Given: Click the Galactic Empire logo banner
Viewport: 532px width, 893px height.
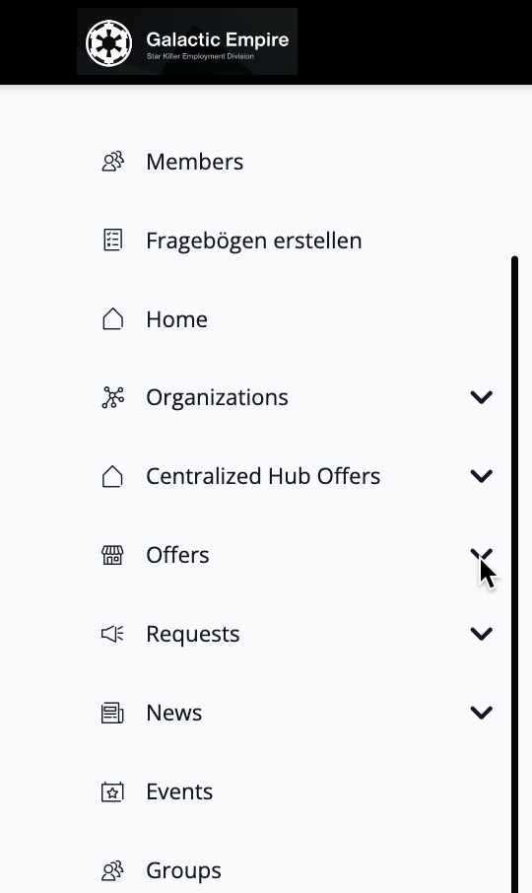Looking at the screenshot, I should click(x=187, y=41).
